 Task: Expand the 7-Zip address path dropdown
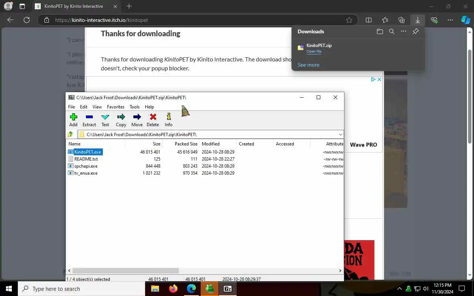340,134
